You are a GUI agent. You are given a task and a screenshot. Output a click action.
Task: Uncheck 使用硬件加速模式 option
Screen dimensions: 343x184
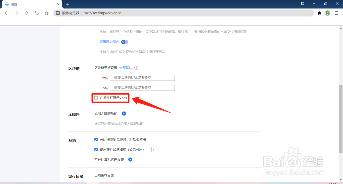click(96, 149)
